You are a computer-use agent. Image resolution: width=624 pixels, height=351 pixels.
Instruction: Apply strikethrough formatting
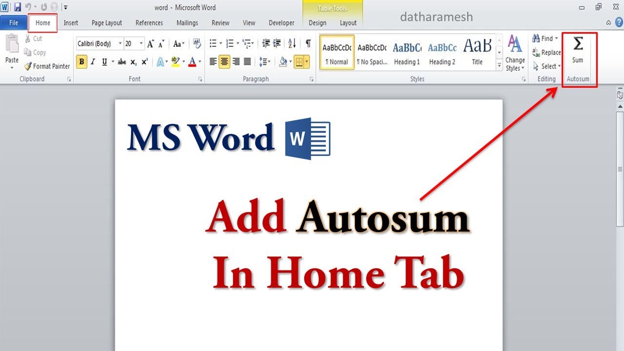pyautogui.click(x=122, y=62)
